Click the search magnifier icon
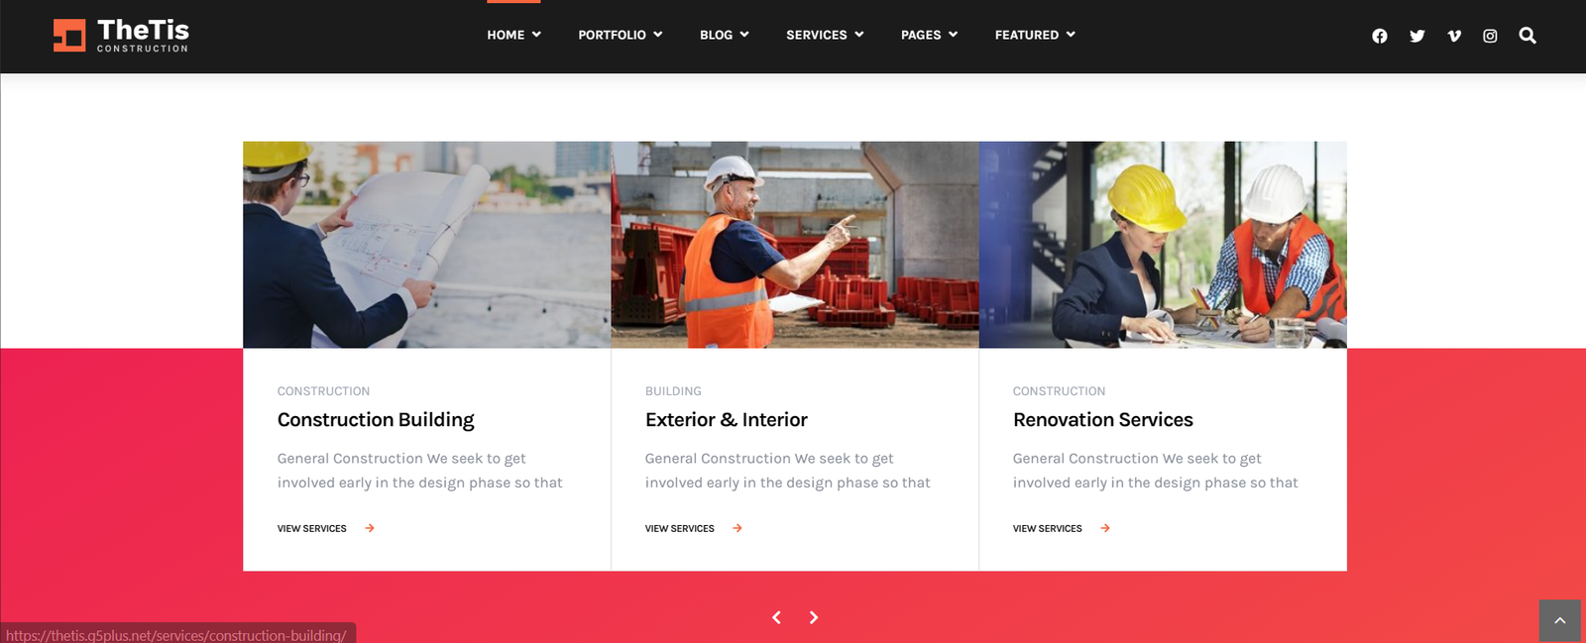 pos(1528,36)
